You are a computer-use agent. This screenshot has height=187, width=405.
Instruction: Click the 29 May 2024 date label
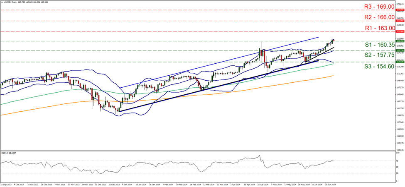coord(304,185)
